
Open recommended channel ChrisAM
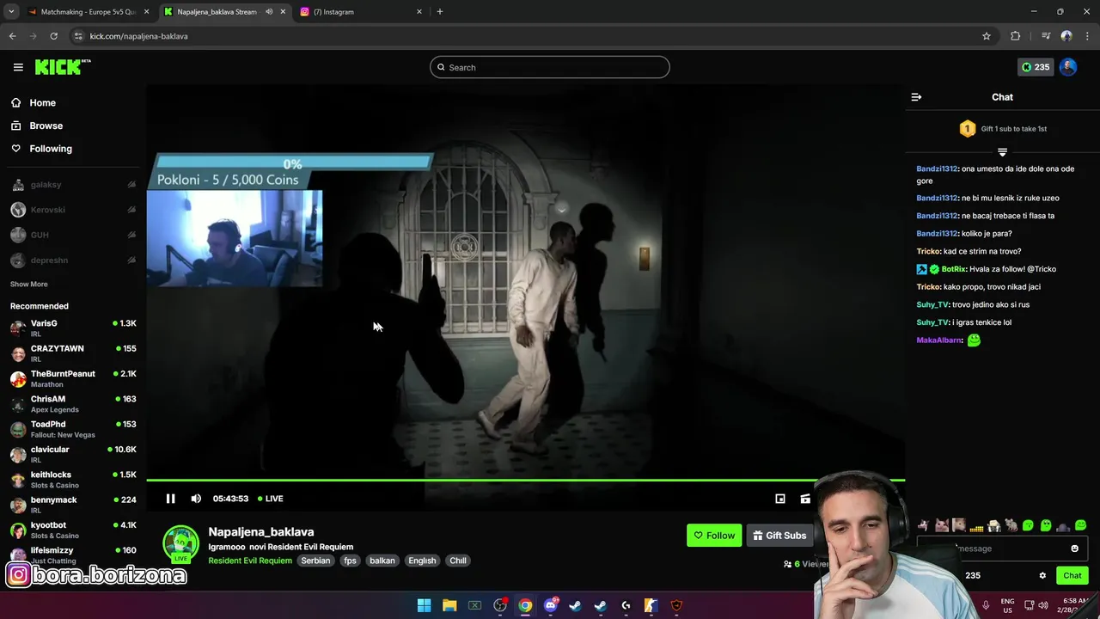pyautogui.click(x=73, y=403)
